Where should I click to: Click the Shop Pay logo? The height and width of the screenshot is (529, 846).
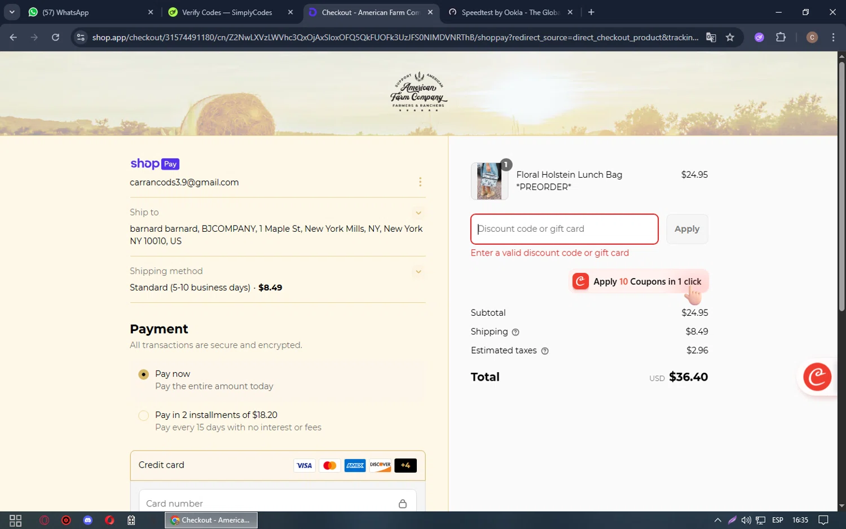pyautogui.click(x=155, y=164)
